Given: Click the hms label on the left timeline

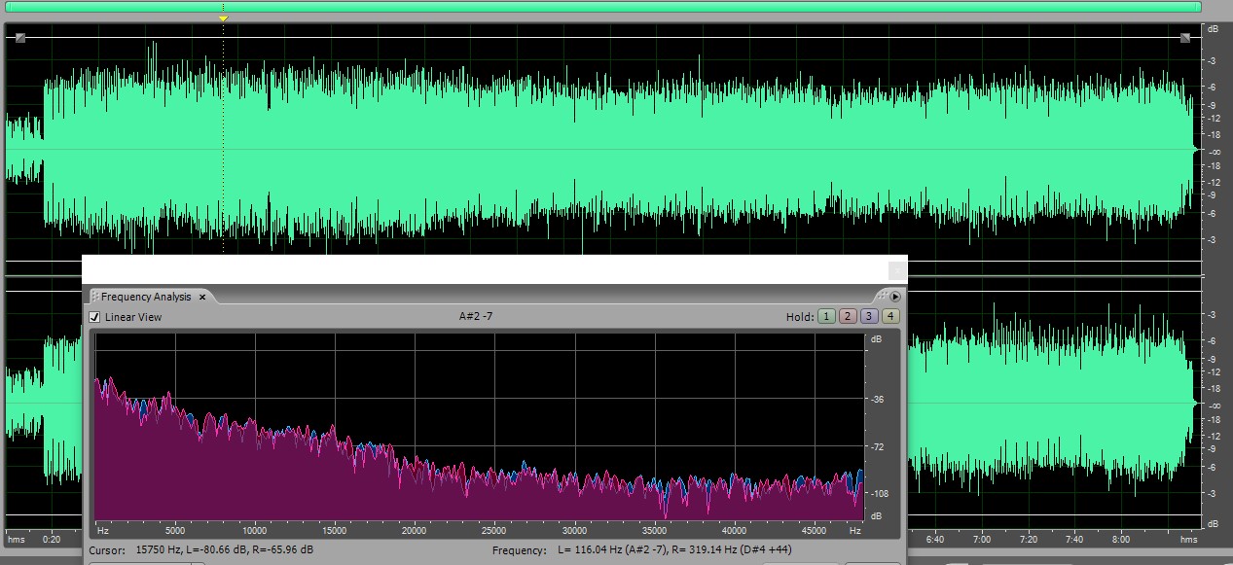Looking at the screenshot, I should pyautogui.click(x=16, y=539).
